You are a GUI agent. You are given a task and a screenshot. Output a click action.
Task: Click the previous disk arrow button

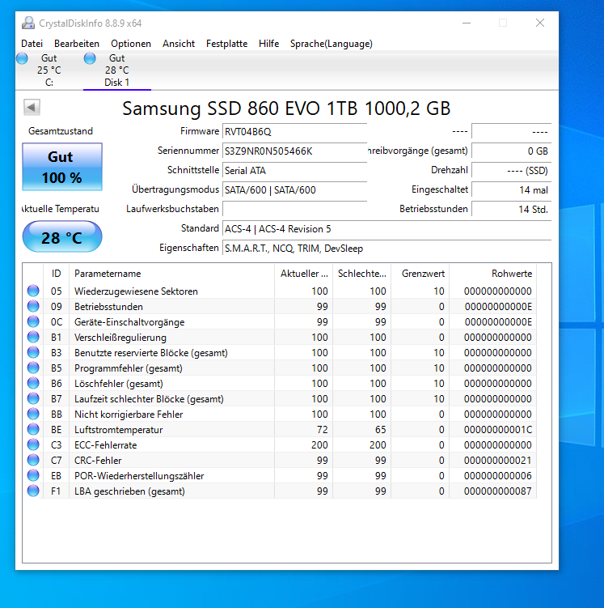pos(32,107)
